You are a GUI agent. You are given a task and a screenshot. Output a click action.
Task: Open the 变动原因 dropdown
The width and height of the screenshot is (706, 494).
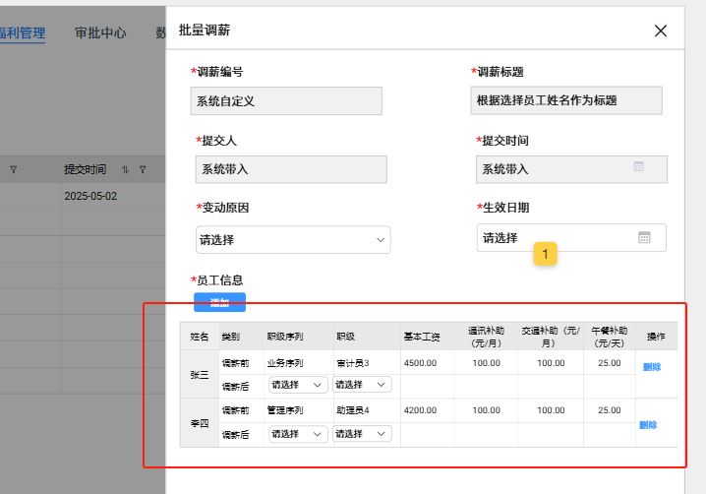pyautogui.click(x=293, y=239)
